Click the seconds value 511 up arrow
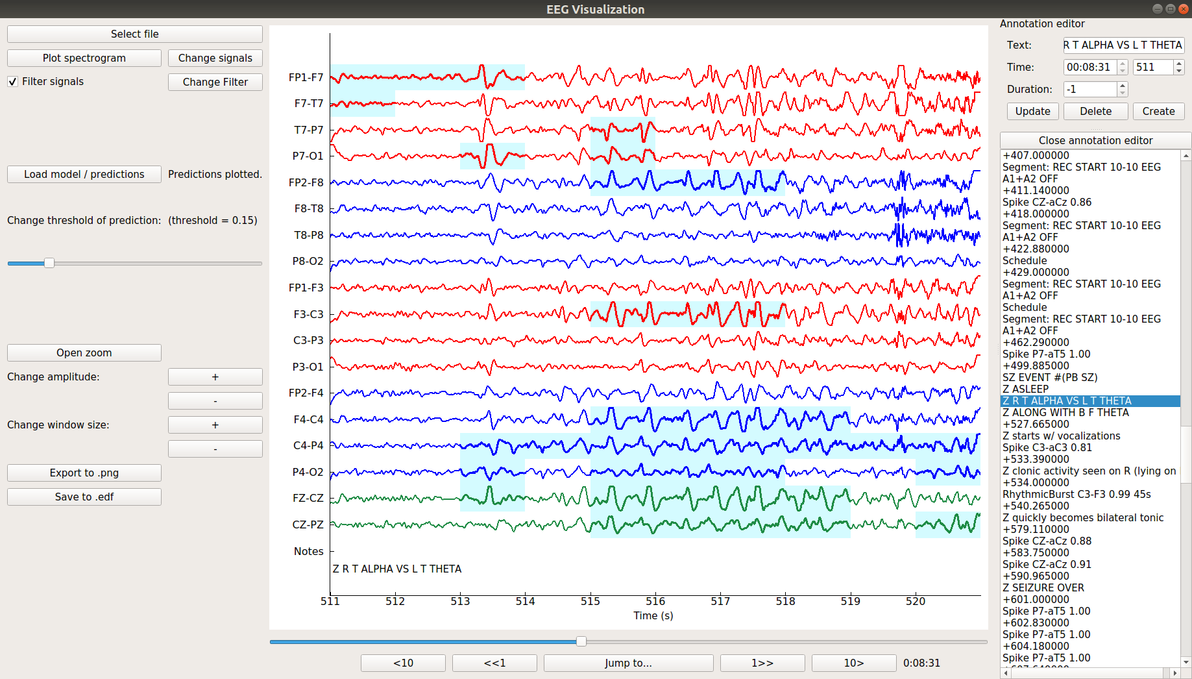 pos(1179,64)
